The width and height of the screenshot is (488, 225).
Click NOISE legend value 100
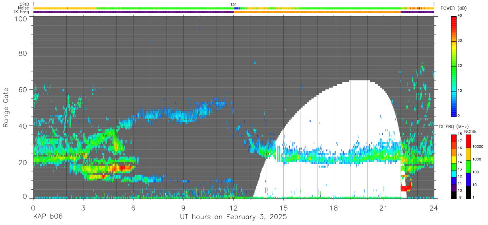click(476, 172)
